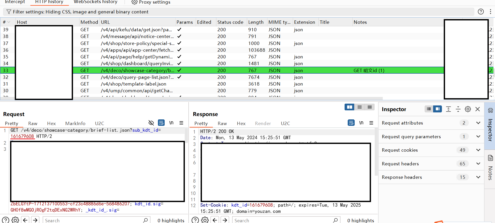Expand Request attributes section
This screenshot has height=223, width=495.
coord(478,123)
